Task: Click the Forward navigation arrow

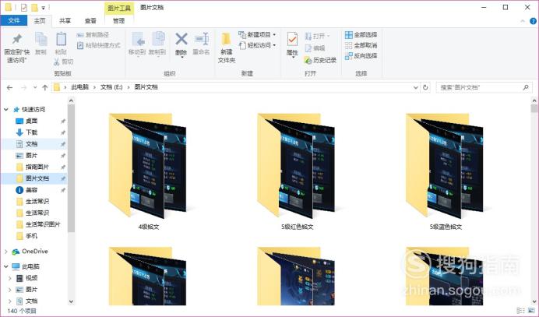Action: (x=23, y=88)
